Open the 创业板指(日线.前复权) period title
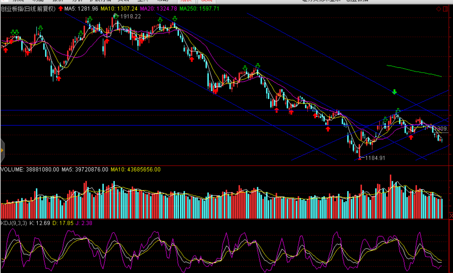This screenshot has width=453, height=273. tap(28, 9)
